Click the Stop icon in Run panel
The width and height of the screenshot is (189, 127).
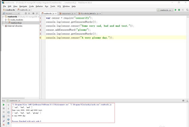point(3,108)
